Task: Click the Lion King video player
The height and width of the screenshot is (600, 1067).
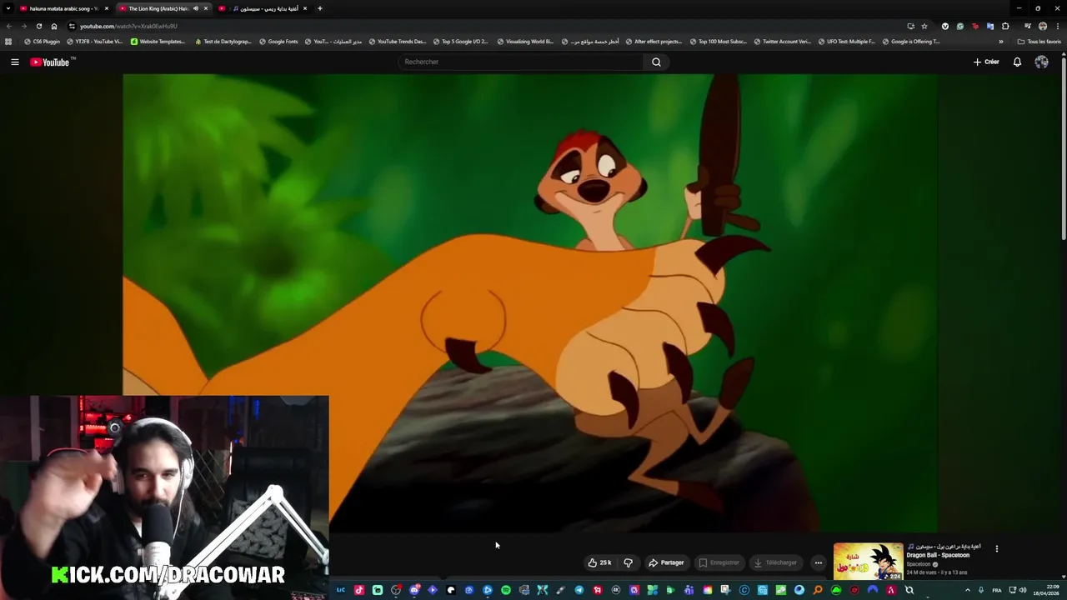Action: [x=530, y=302]
